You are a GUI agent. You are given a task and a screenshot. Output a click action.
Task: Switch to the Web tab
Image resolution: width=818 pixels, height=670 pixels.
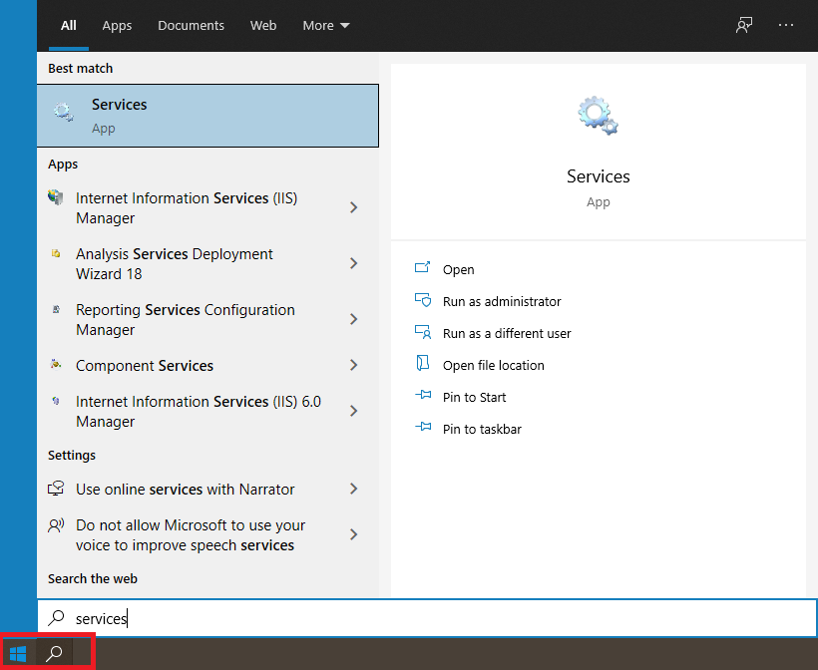pos(263,25)
